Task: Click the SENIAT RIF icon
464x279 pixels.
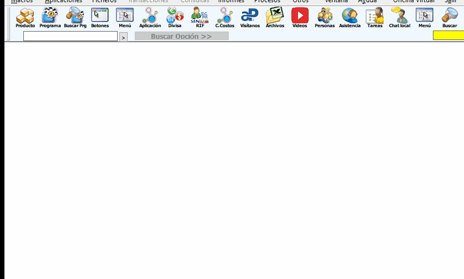Action: [x=200, y=17]
